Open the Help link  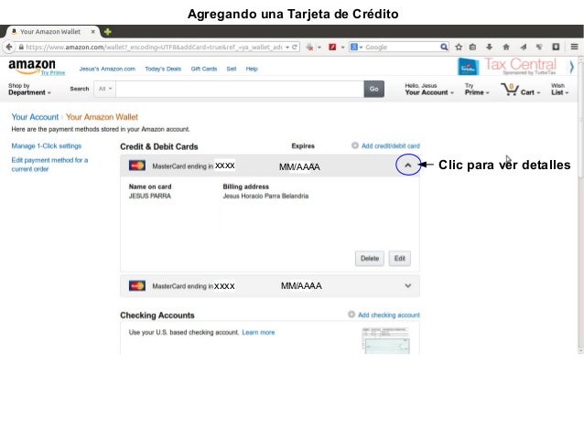click(252, 69)
